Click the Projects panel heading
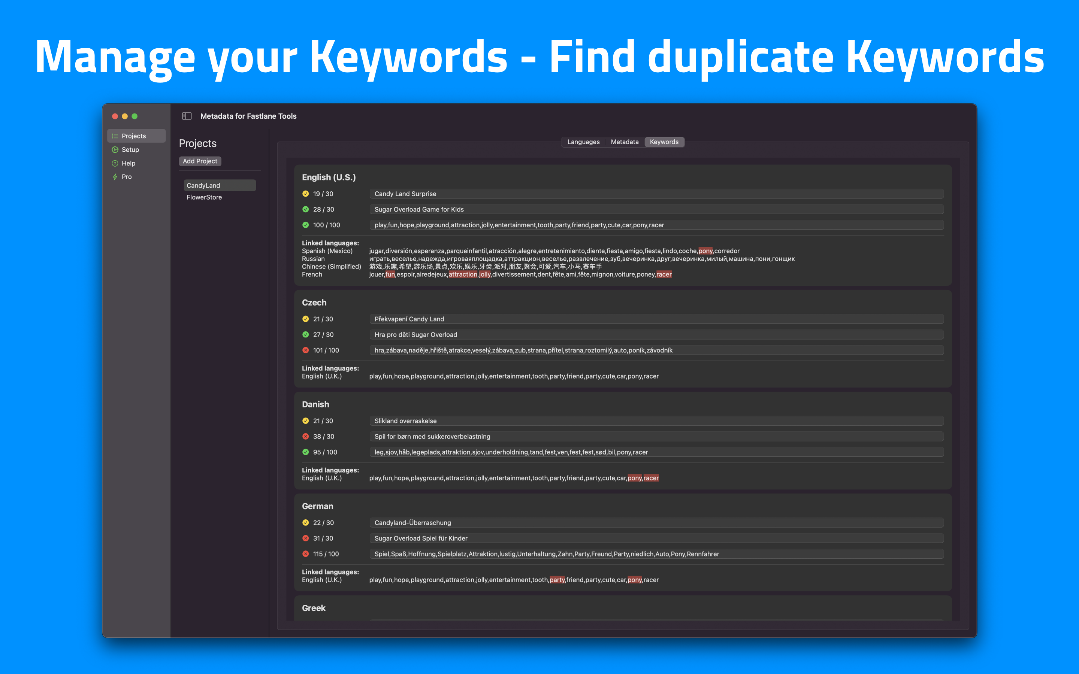1079x674 pixels. [x=197, y=143]
